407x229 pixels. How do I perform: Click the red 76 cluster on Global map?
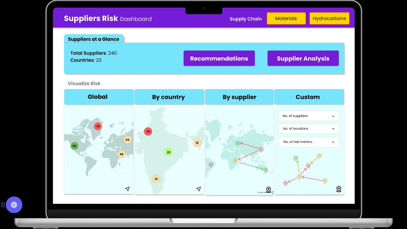(x=98, y=126)
